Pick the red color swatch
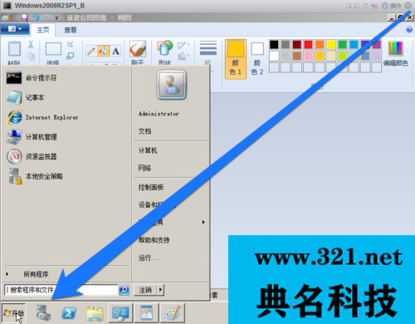 308,44
